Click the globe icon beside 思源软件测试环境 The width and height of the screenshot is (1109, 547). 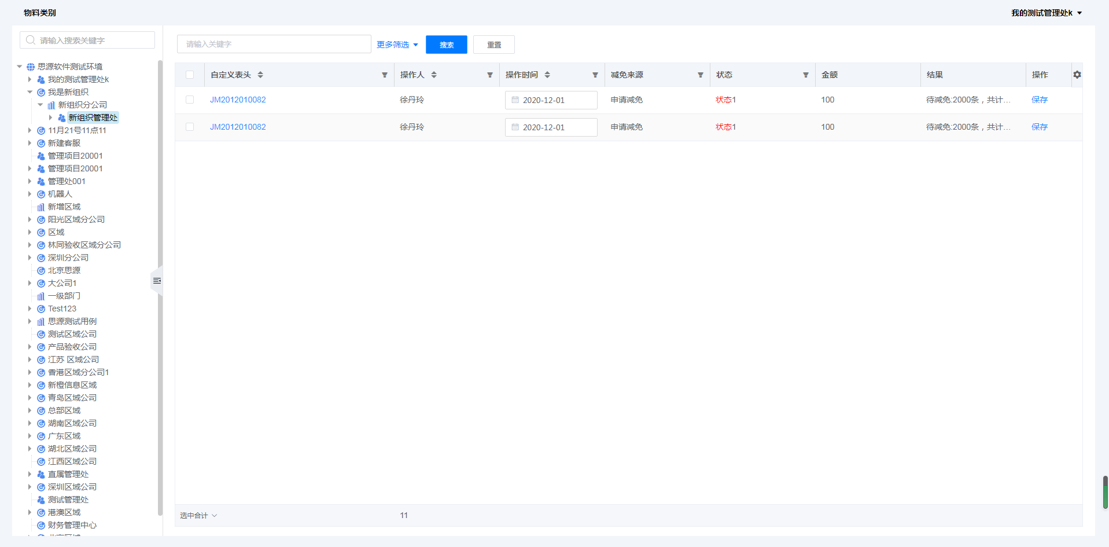[30, 66]
